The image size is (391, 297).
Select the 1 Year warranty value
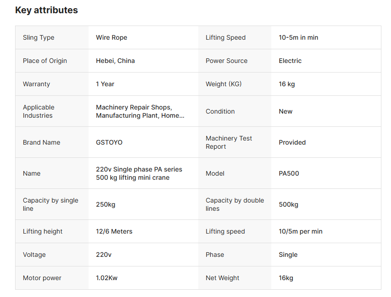click(105, 84)
